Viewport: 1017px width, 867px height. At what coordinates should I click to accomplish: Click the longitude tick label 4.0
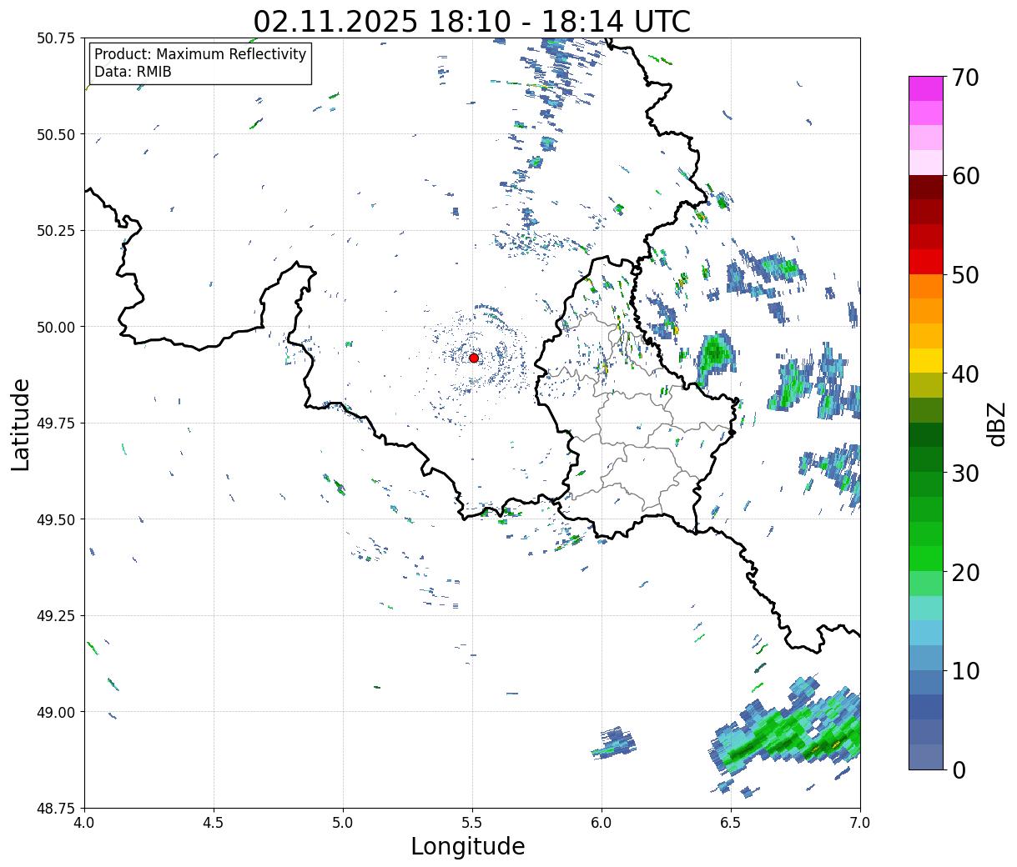[x=84, y=823]
